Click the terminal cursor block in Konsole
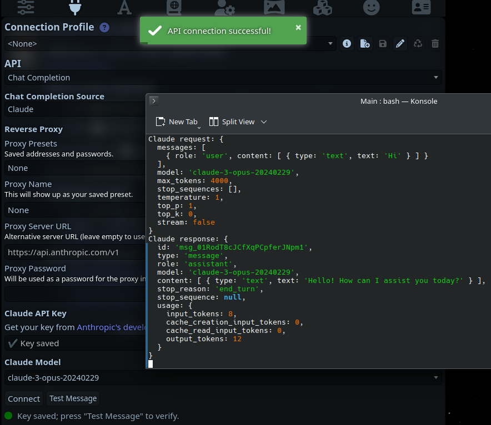491x425 pixels. (x=151, y=364)
